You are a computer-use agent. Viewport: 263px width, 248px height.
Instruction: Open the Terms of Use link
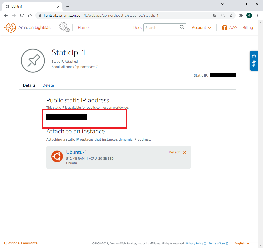click(218, 243)
